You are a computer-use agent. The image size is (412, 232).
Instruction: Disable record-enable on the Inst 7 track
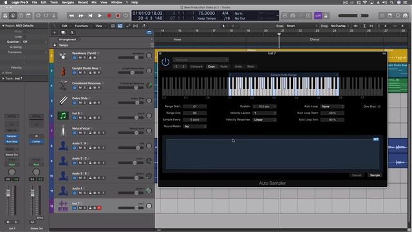(99, 208)
